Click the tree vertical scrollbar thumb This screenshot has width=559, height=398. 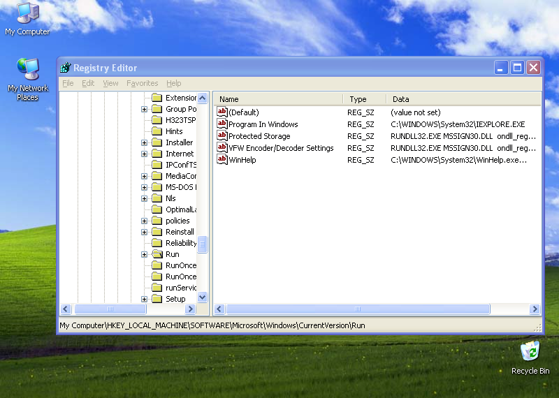click(x=202, y=244)
